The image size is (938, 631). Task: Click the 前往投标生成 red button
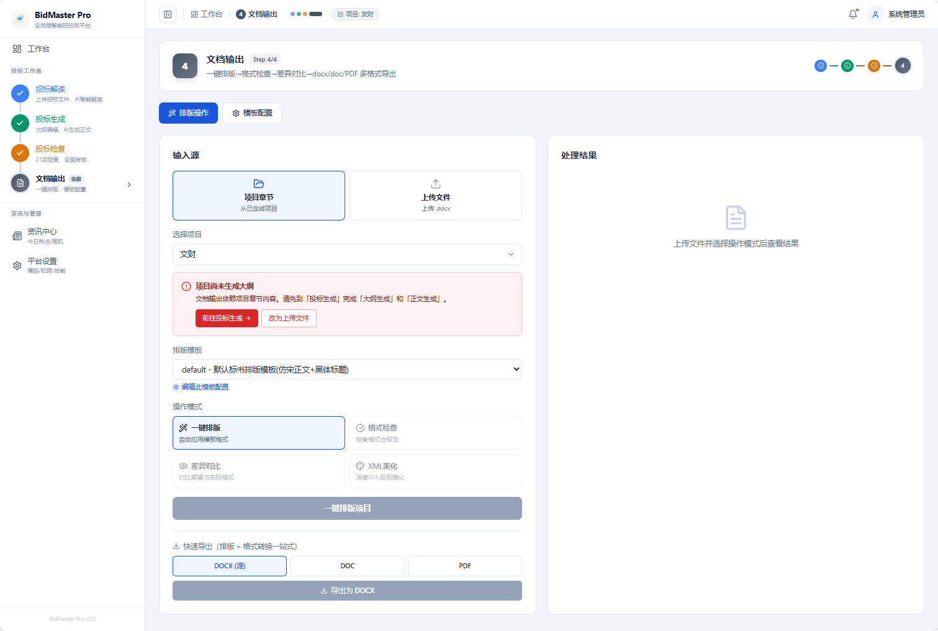tap(227, 318)
